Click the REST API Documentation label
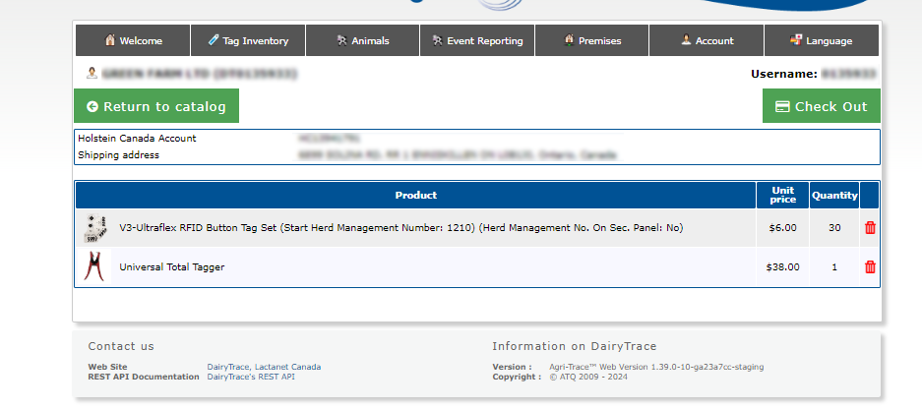Screen dimensions: 922x409 (x=144, y=377)
